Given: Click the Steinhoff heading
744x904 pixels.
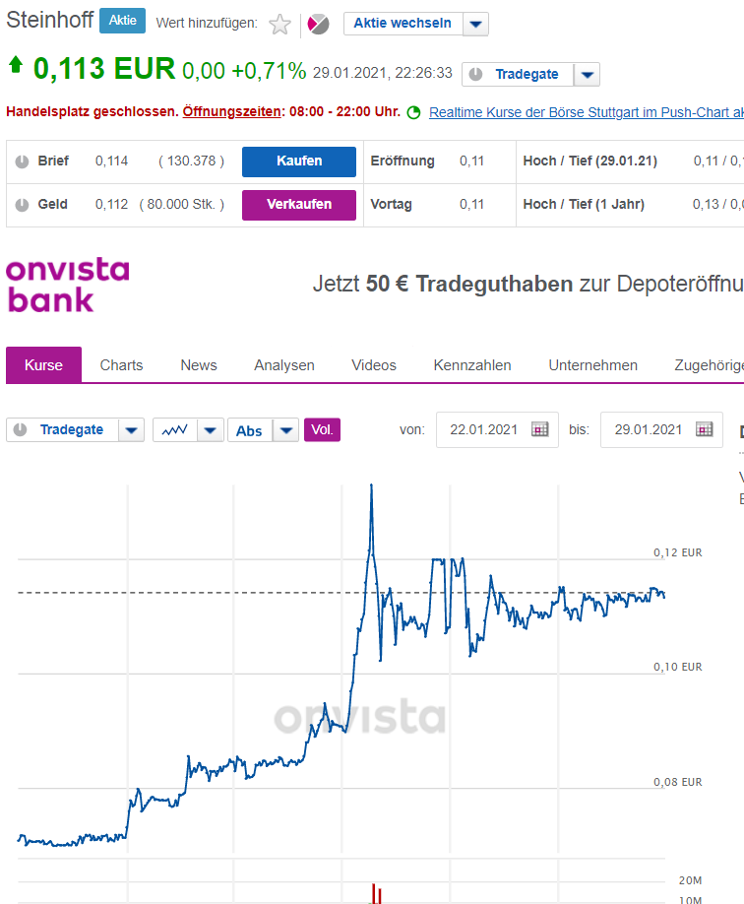Looking at the screenshot, I should click(x=49, y=20).
